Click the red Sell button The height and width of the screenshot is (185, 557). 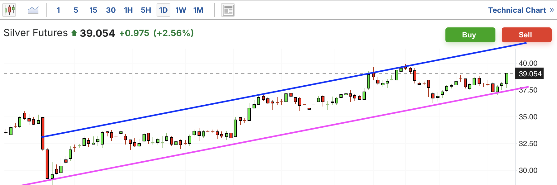point(526,35)
